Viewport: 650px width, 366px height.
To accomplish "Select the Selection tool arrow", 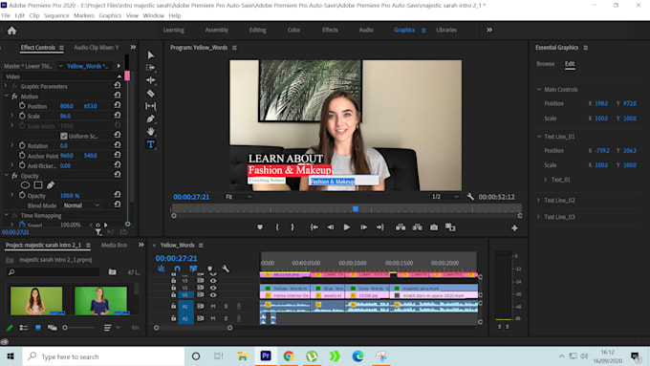I will [x=150, y=55].
